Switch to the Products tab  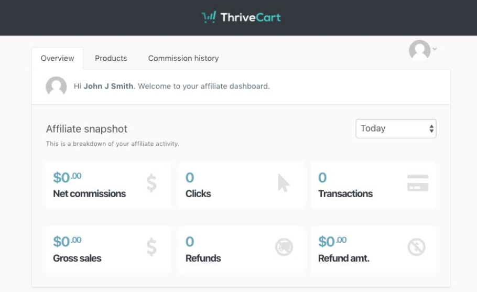pos(111,58)
